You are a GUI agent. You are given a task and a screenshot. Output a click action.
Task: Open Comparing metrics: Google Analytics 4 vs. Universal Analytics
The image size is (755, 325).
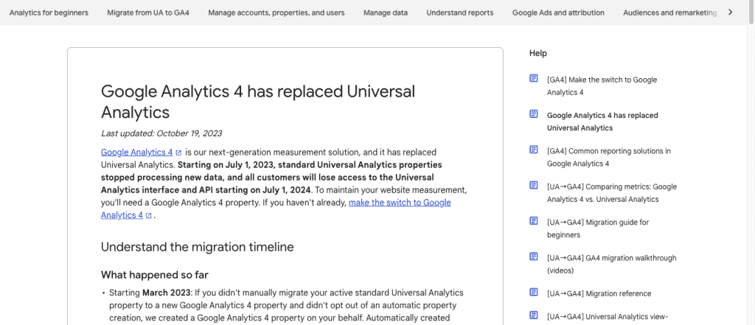(611, 193)
